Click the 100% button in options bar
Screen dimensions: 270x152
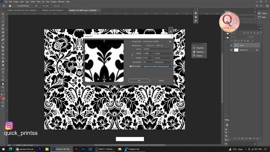[x=36, y=6]
